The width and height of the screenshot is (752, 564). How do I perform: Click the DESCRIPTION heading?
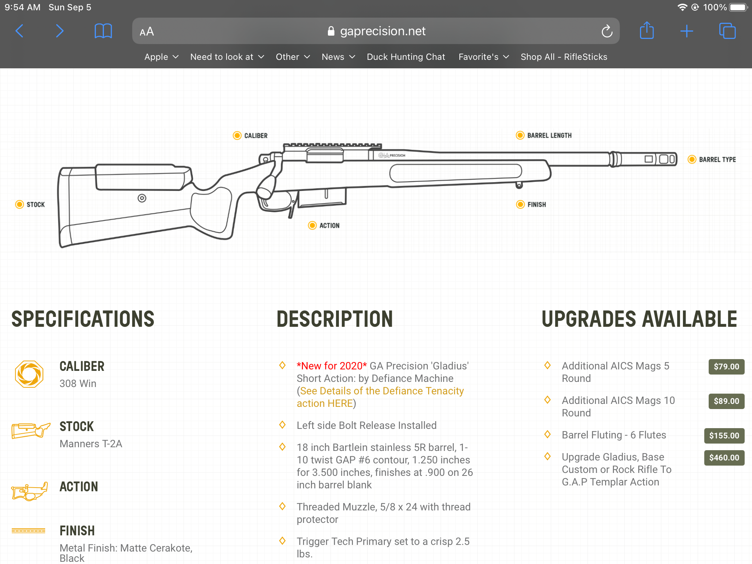[335, 319]
